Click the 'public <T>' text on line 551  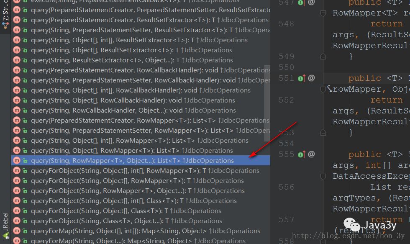(376, 78)
